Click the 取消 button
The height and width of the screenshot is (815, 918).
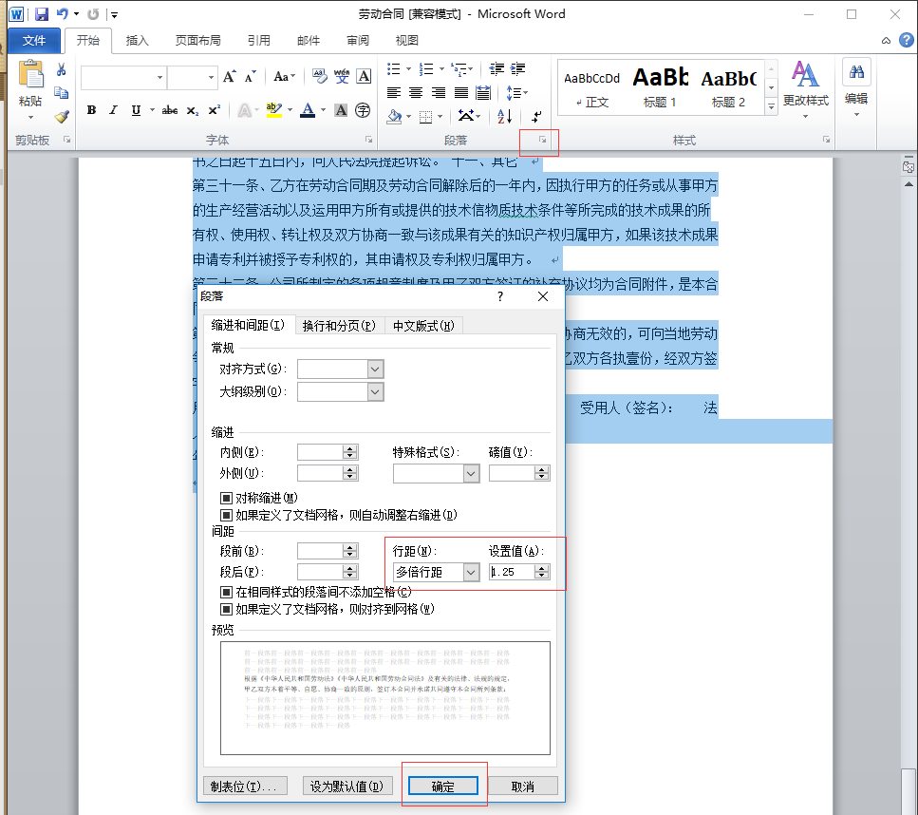pyautogui.click(x=523, y=787)
